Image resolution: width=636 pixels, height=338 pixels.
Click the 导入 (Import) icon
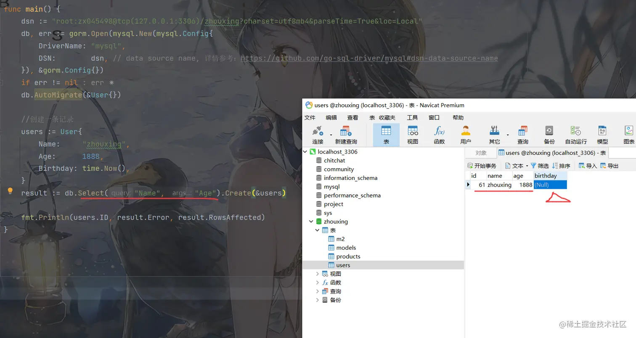582,166
